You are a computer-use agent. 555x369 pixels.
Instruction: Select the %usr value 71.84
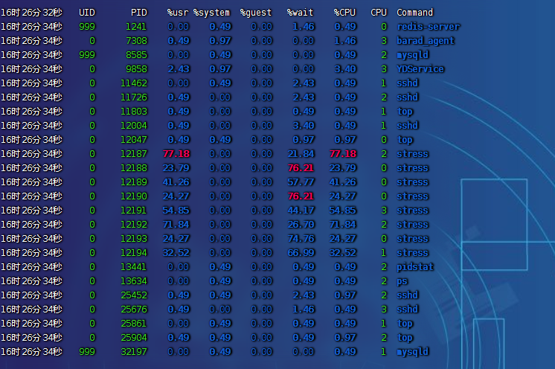[176, 225]
